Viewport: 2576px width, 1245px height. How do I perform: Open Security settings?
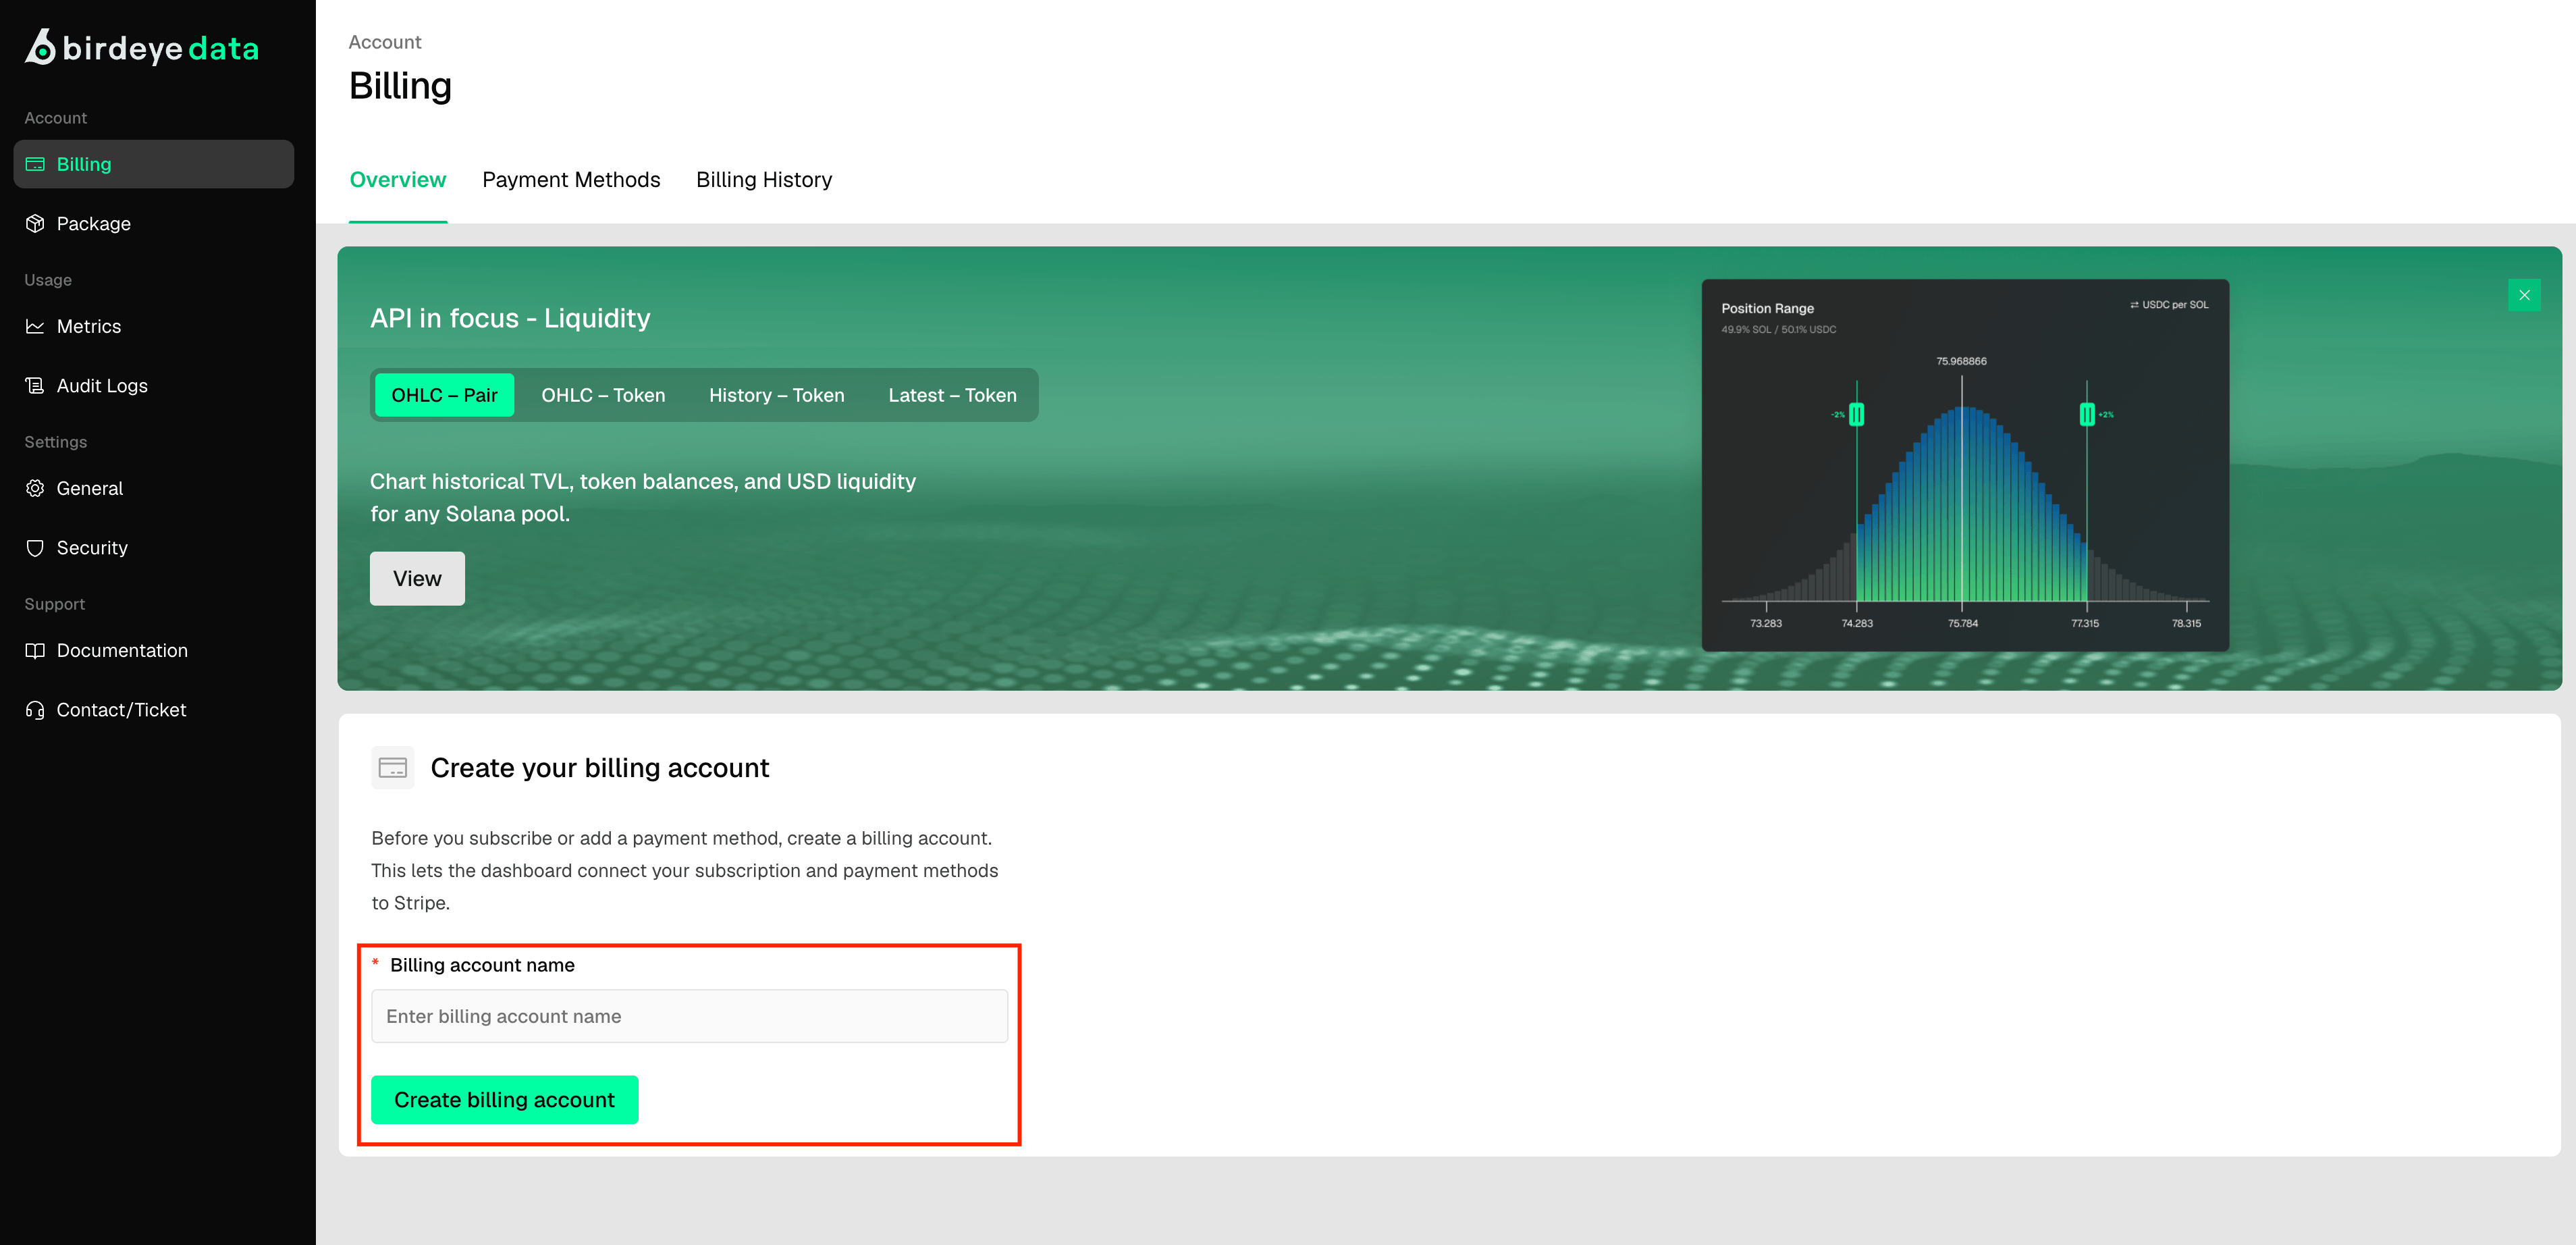pos(153,548)
